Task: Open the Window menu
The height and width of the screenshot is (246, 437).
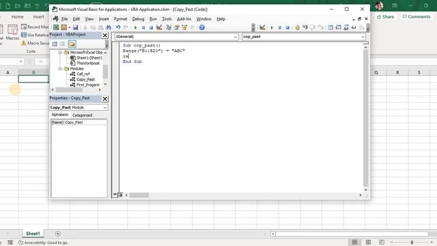Action: [203, 19]
